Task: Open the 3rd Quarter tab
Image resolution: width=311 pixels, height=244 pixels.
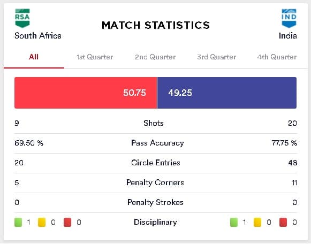Action: tap(216, 57)
